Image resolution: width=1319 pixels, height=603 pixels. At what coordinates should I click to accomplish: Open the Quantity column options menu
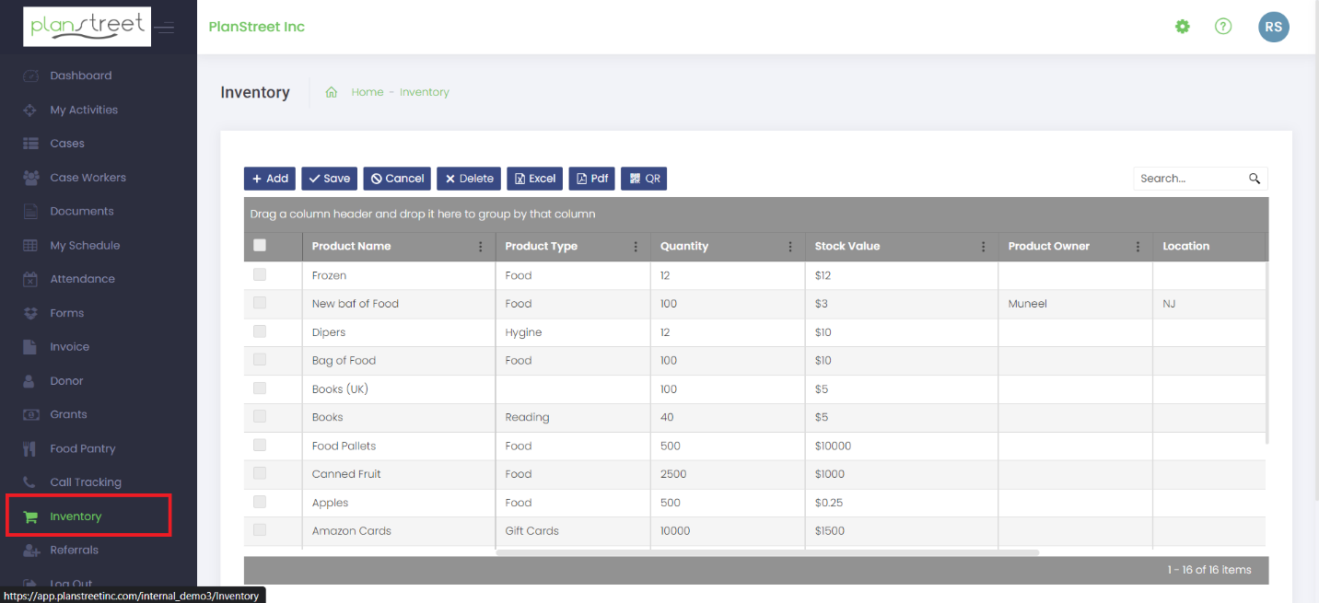(790, 246)
